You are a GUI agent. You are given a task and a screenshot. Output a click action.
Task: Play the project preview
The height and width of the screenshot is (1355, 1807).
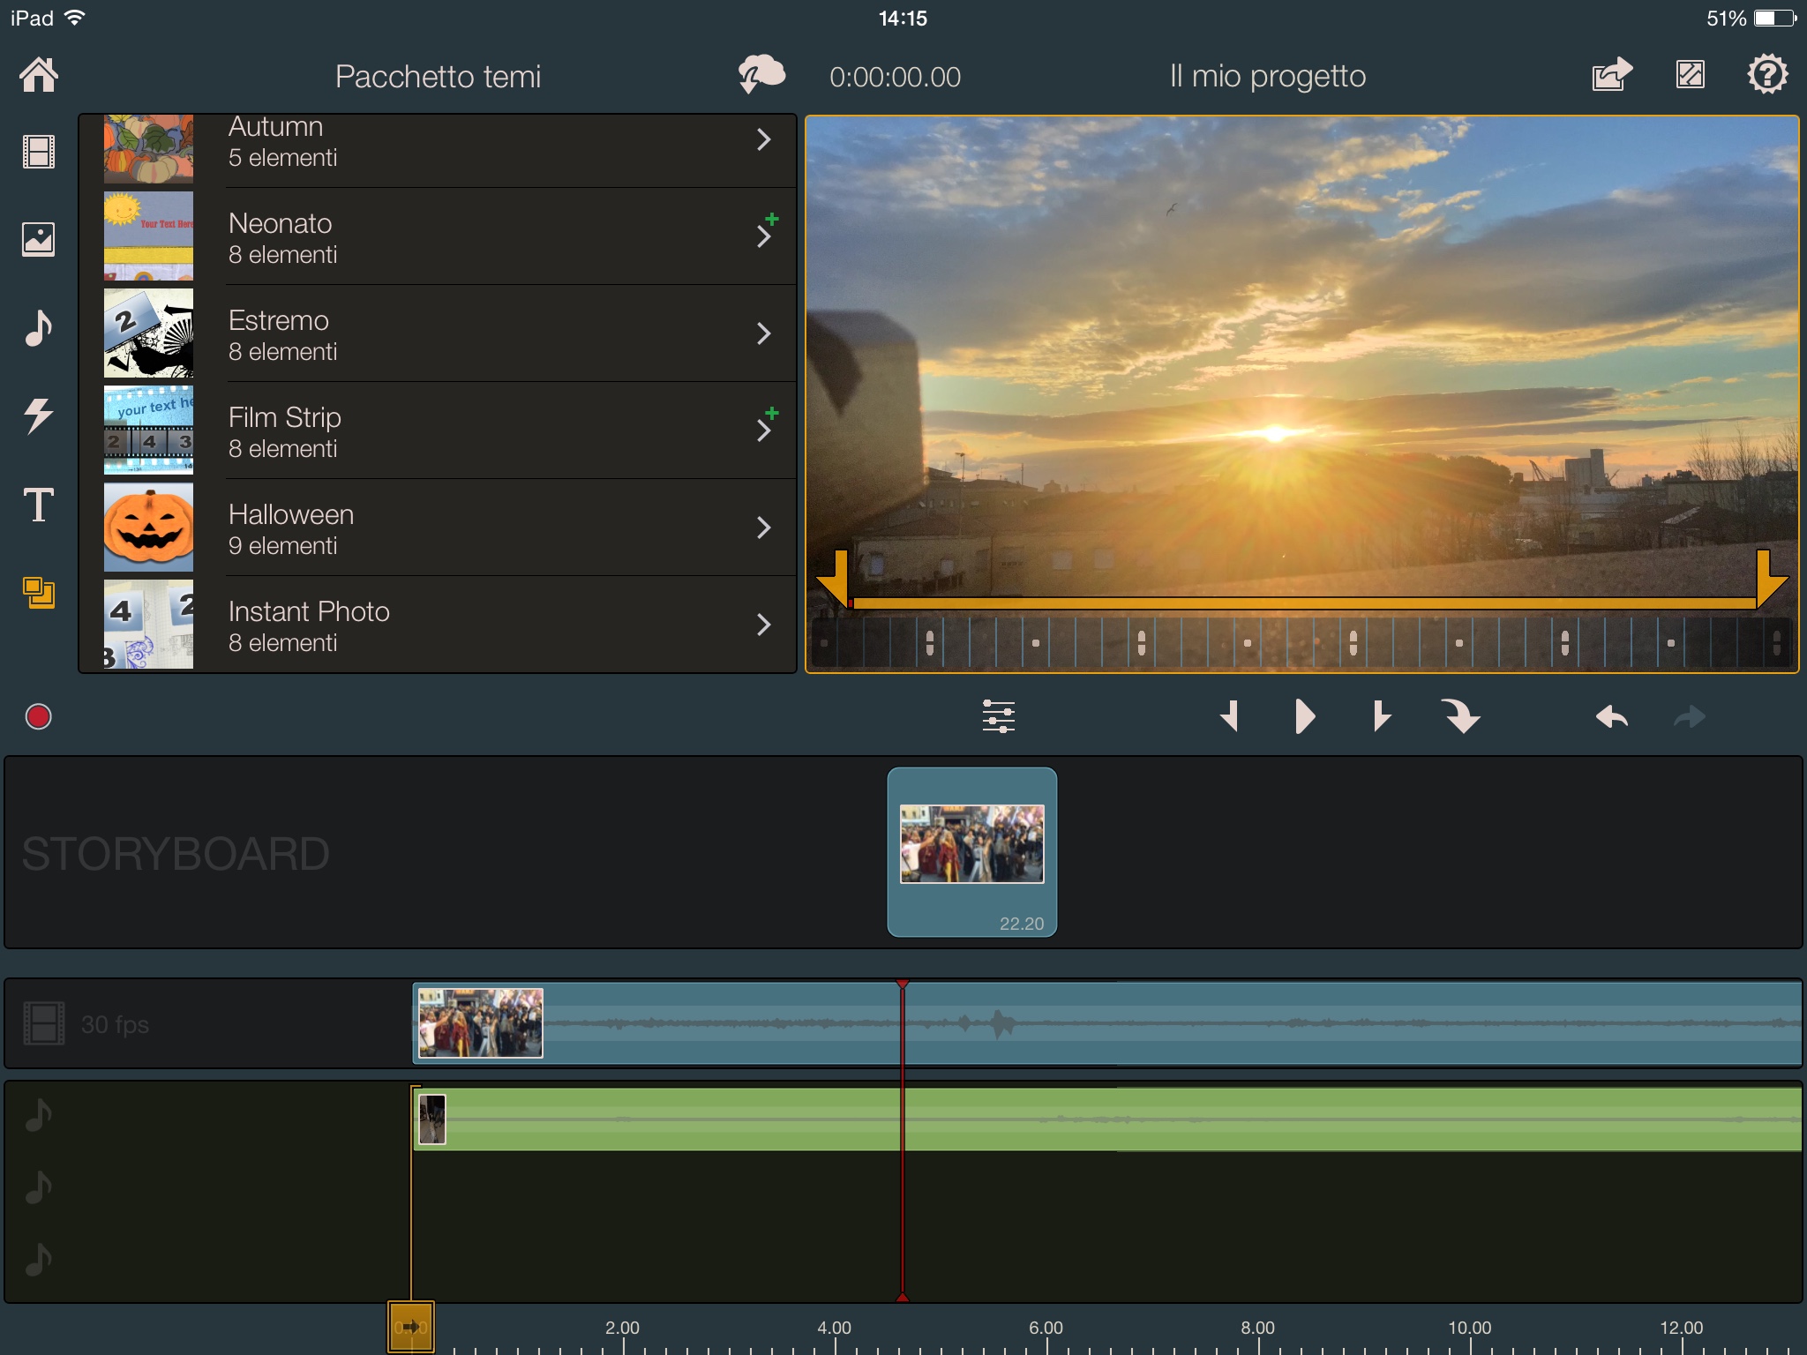point(1305,716)
